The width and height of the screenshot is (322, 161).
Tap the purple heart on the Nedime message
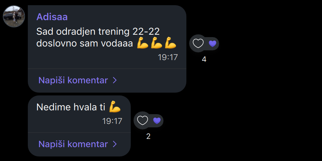(x=157, y=121)
